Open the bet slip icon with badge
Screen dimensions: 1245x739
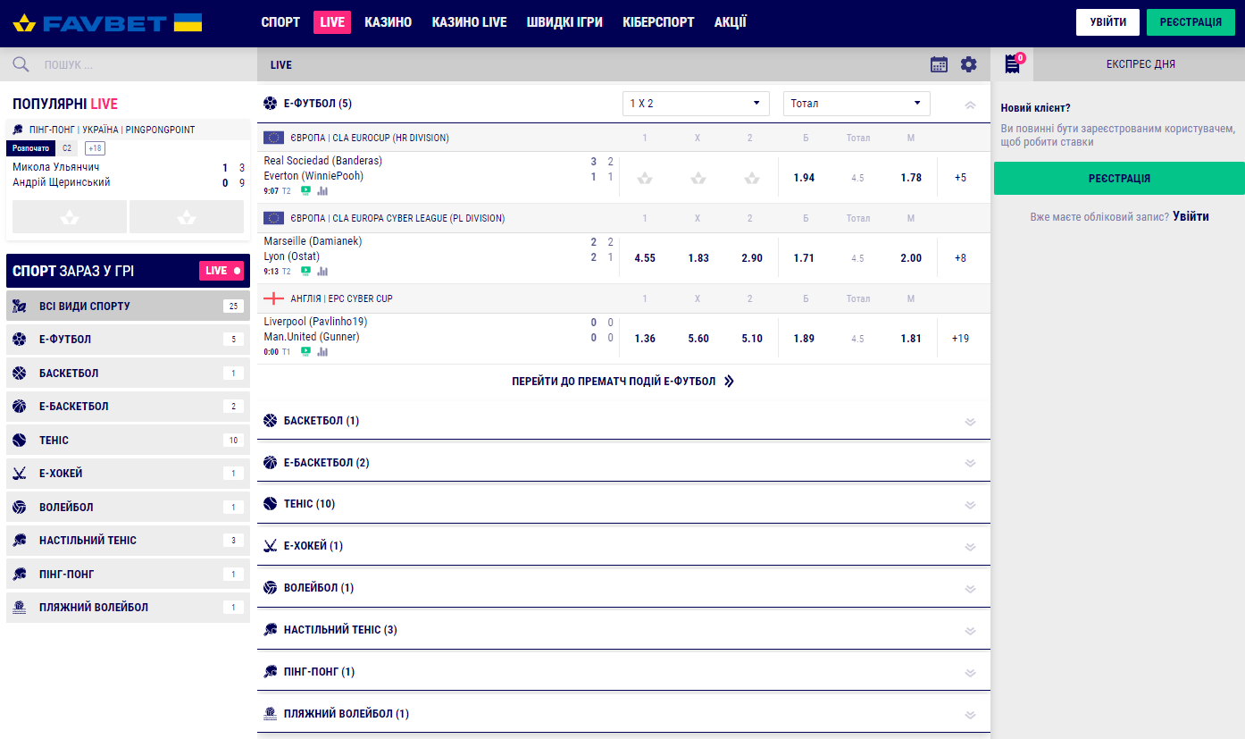1013,63
